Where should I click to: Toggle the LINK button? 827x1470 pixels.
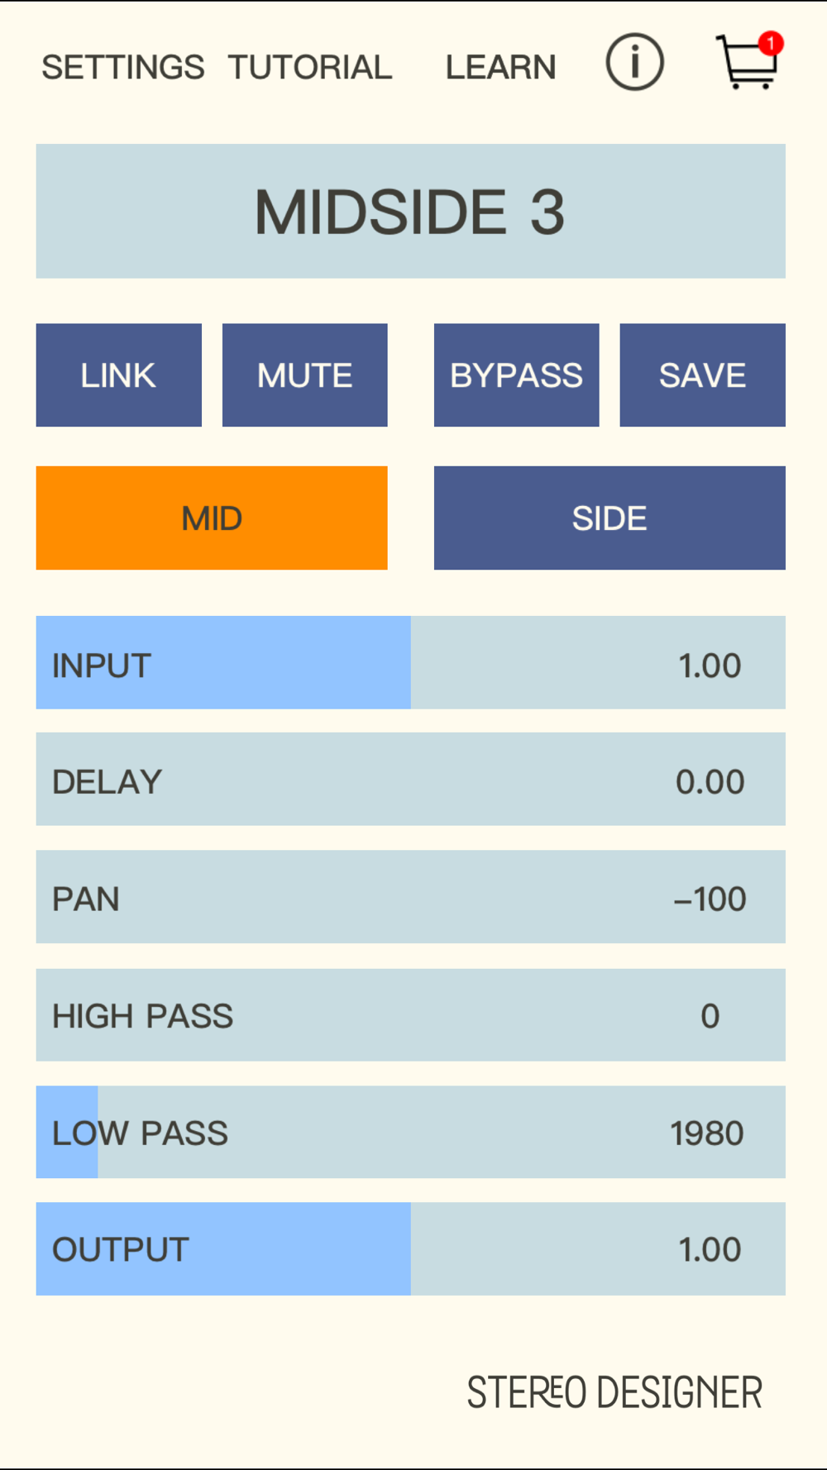pos(118,375)
